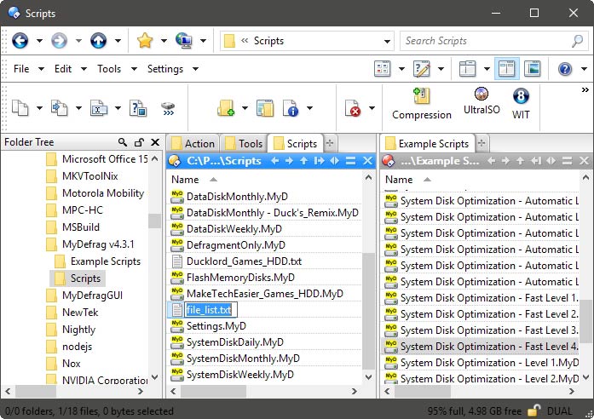This screenshot has width=594, height=419.
Task: Expand the address bar dropdown
Action: pyautogui.click(x=386, y=41)
